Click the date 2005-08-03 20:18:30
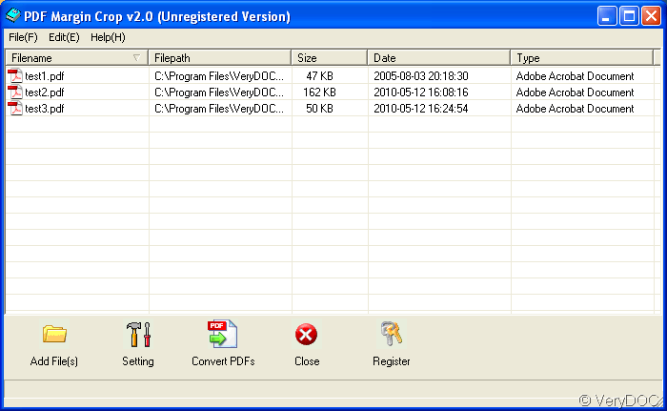Viewport: 667px width, 411px height. (x=421, y=76)
